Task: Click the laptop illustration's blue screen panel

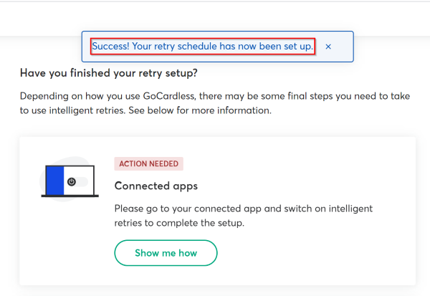Action: 54,181
